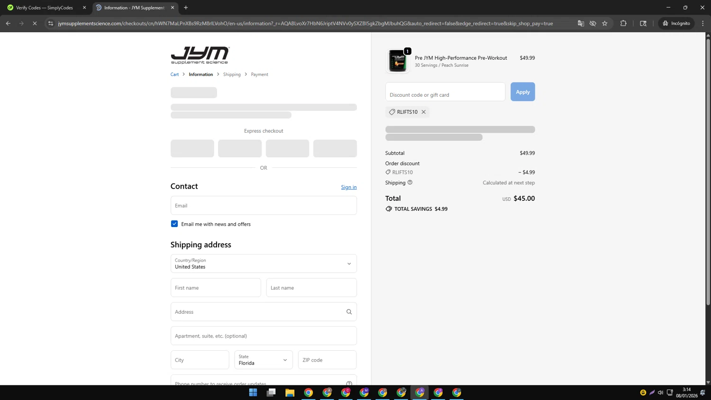Viewport: 711px width, 400px height.
Task: Open the Chrome three-dot menu
Action: click(703, 23)
